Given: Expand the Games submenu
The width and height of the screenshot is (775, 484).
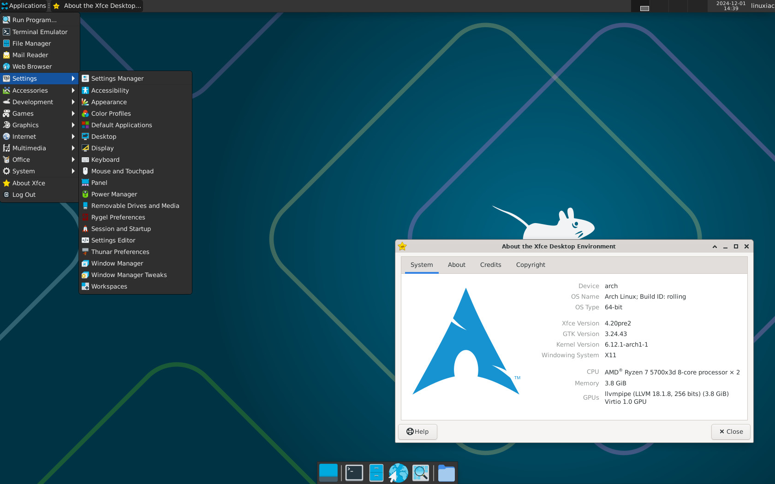Looking at the screenshot, I should pyautogui.click(x=40, y=113).
